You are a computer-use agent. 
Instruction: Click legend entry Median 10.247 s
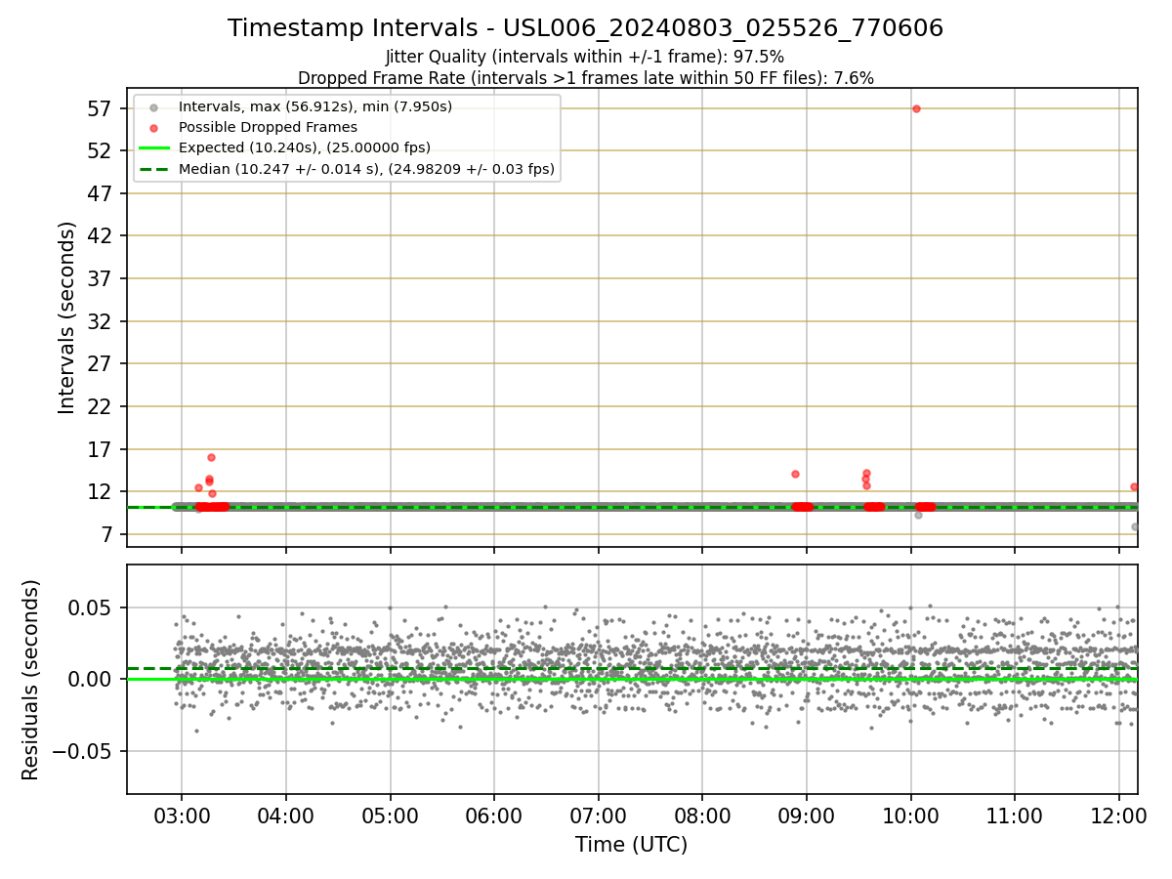click(366, 169)
